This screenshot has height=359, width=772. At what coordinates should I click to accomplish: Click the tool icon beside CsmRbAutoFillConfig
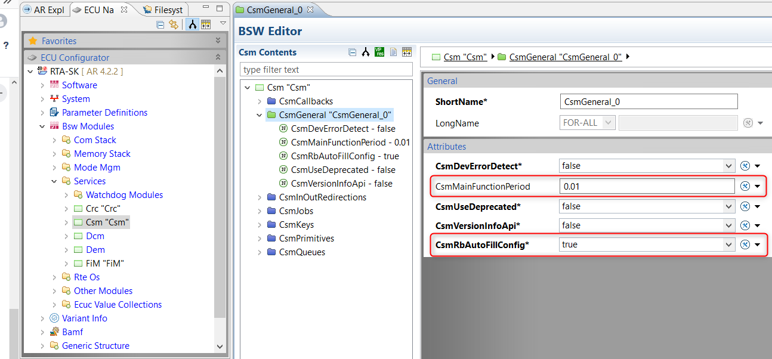(x=745, y=245)
